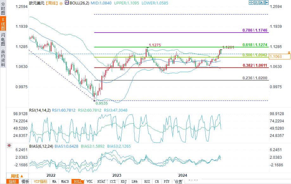Image resolution: width=291 pixels, height=184 pixels.
Task: Switch indicator to KDJ
Action: [123, 181]
